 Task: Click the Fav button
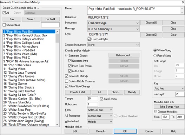point(12,19)
